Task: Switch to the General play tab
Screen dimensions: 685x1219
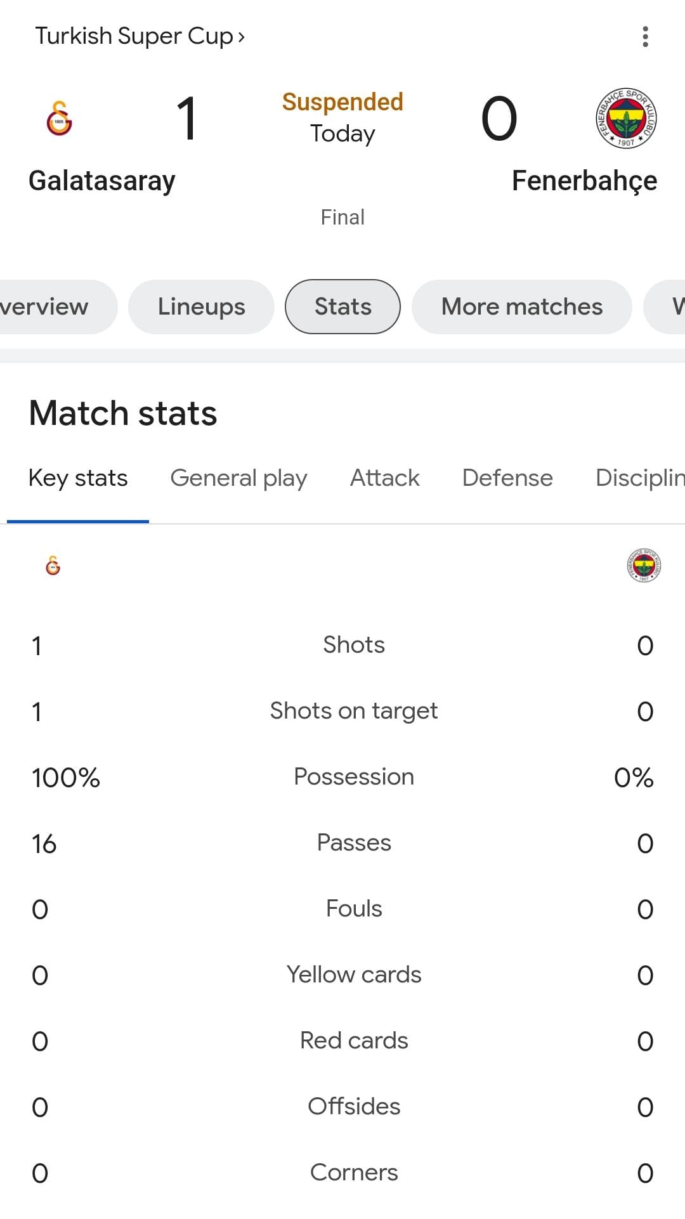Action: click(238, 478)
